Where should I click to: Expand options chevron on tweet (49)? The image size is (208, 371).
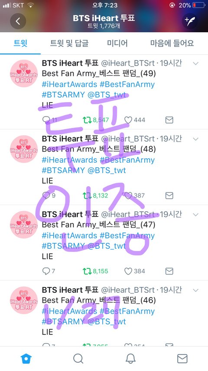click(195, 64)
